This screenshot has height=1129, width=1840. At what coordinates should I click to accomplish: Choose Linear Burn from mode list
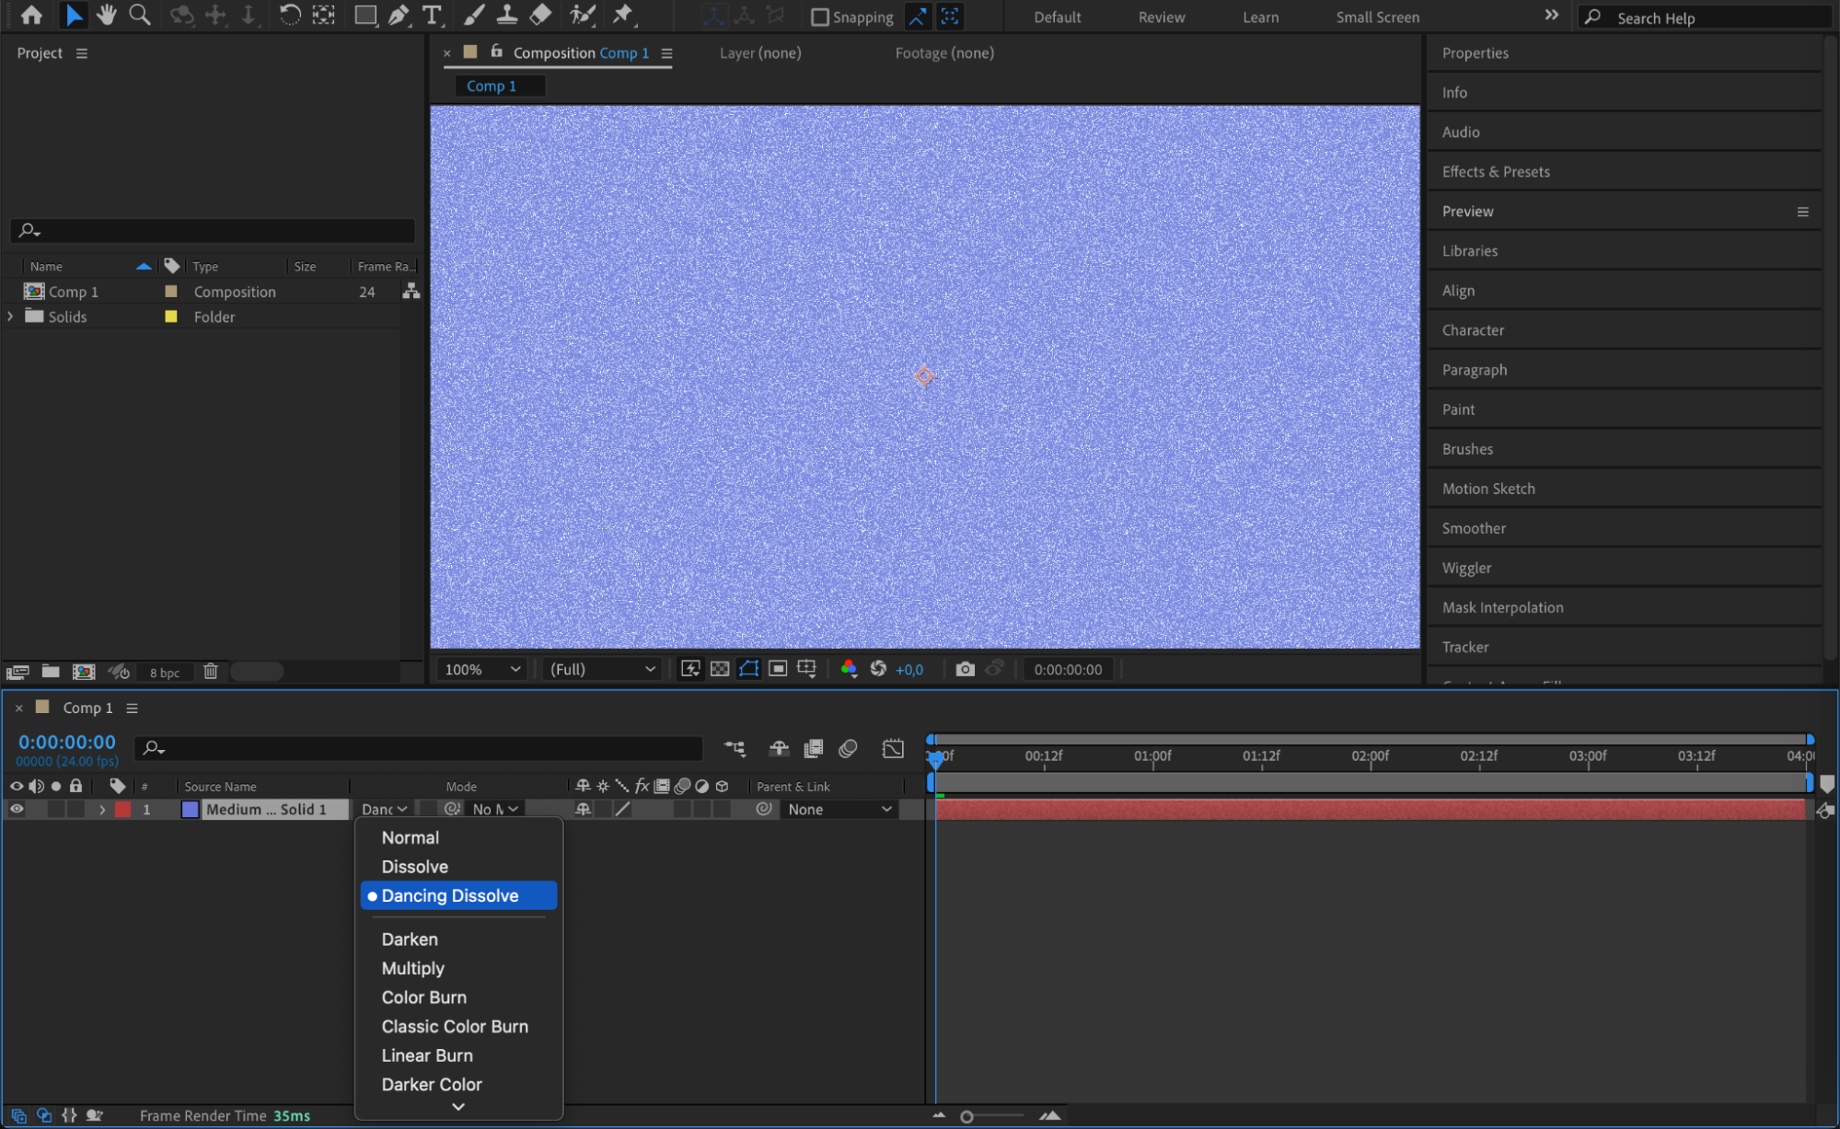tap(427, 1055)
